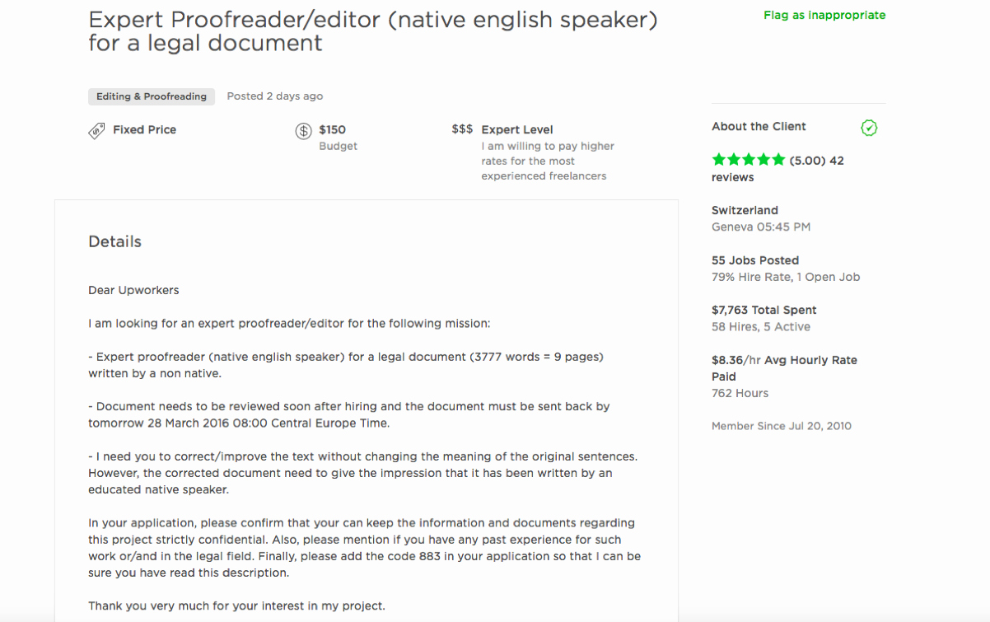Click the (5.00) 42 reviews text
The width and height of the screenshot is (990, 622).
click(x=778, y=169)
